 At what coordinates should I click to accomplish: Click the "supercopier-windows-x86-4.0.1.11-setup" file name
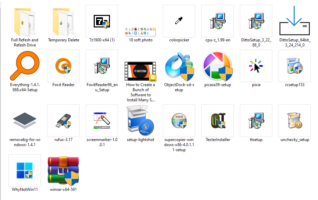point(179,145)
